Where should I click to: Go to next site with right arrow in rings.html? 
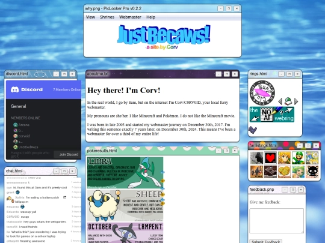coord(296,101)
